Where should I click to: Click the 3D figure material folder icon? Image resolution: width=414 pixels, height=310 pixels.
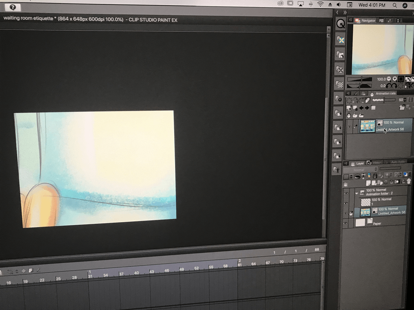pos(338,169)
